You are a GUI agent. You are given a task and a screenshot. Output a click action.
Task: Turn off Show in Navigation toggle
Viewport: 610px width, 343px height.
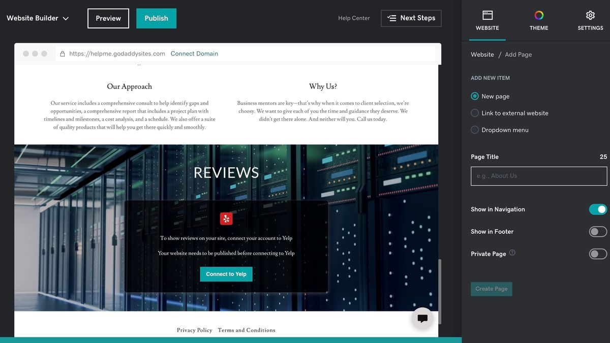[x=598, y=209]
